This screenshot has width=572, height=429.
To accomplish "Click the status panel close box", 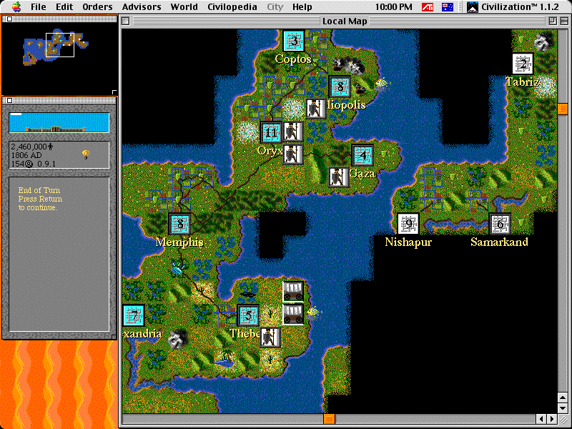I will (x=9, y=100).
